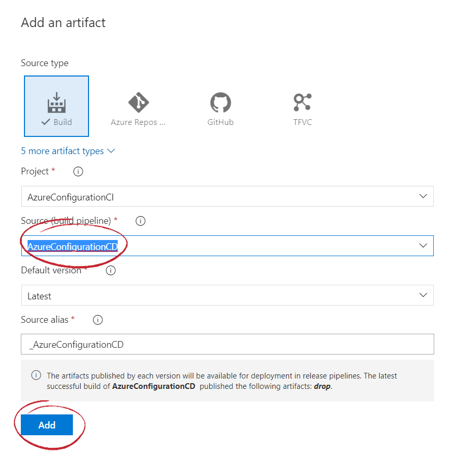The width and height of the screenshot is (453, 467).
Task: Expand the 5 more artifact types link
Action: point(68,151)
